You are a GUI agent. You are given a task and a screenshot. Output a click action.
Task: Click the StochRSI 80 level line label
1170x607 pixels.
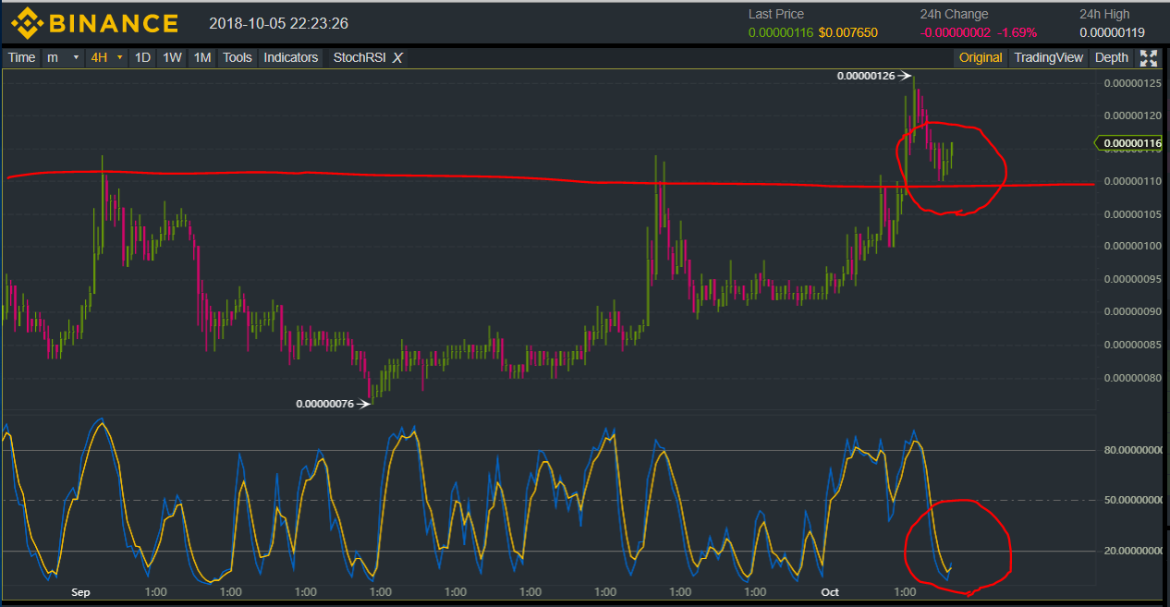point(1132,450)
